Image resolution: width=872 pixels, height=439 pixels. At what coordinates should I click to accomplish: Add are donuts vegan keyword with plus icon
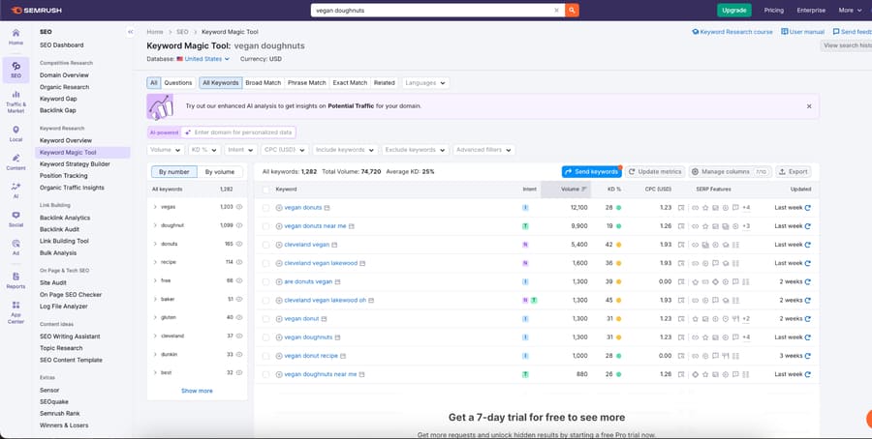coord(279,282)
